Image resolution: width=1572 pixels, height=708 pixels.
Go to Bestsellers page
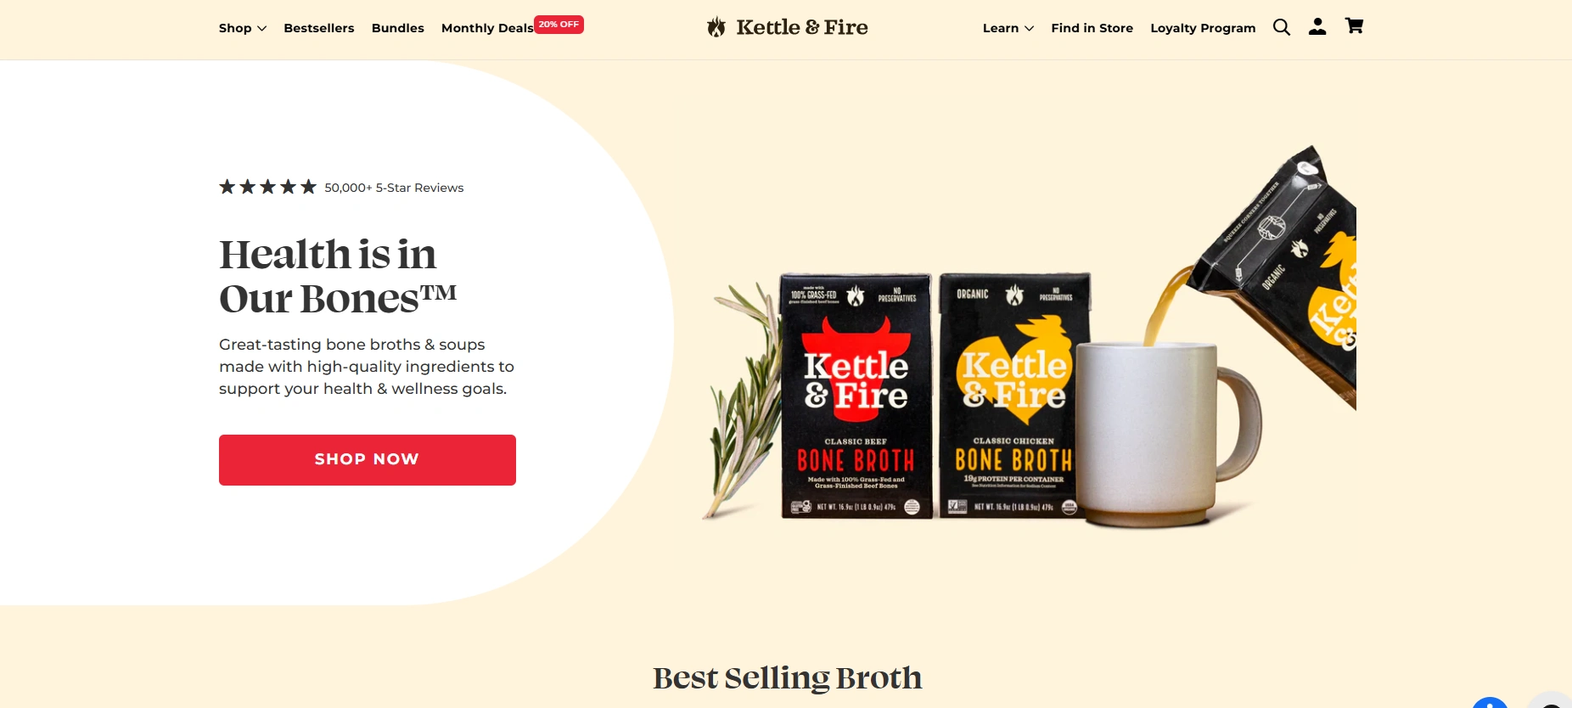[319, 28]
